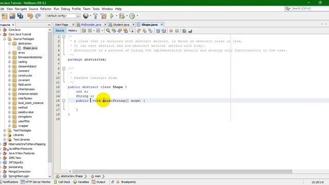Open the Call Stack window button
Viewport: 329px width, 185px height.
pyautogui.click(x=62, y=182)
